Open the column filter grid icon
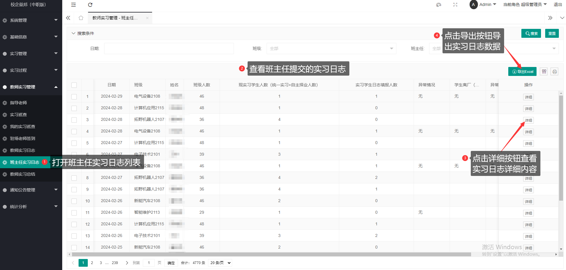Screen dimensions: 566x270 pyautogui.click(x=544, y=72)
